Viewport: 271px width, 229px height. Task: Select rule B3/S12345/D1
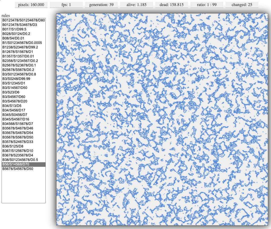click(x=24, y=83)
